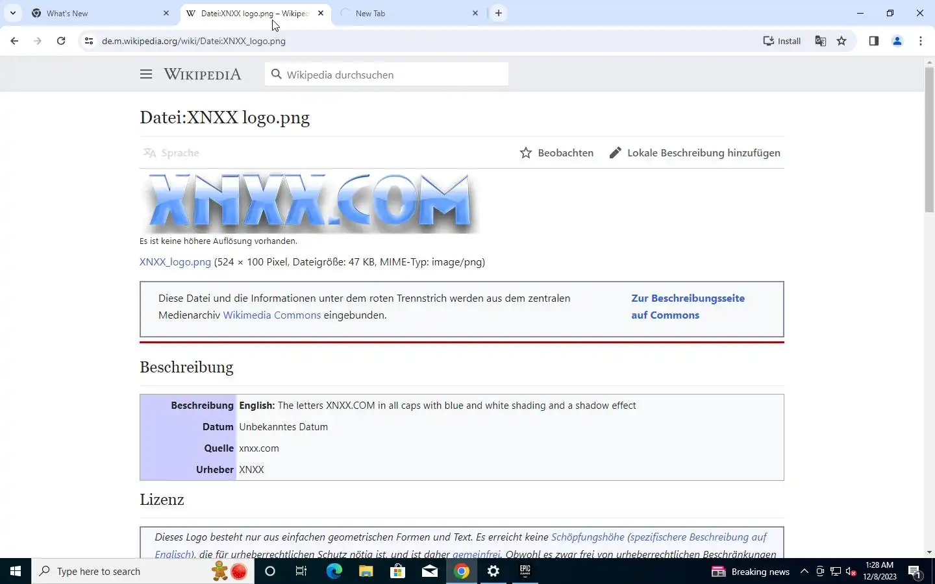
Task: Open the Schöpfungshöhe link
Action: click(588, 537)
